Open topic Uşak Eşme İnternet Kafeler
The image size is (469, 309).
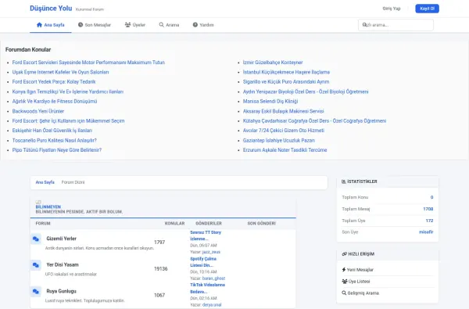pos(60,72)
